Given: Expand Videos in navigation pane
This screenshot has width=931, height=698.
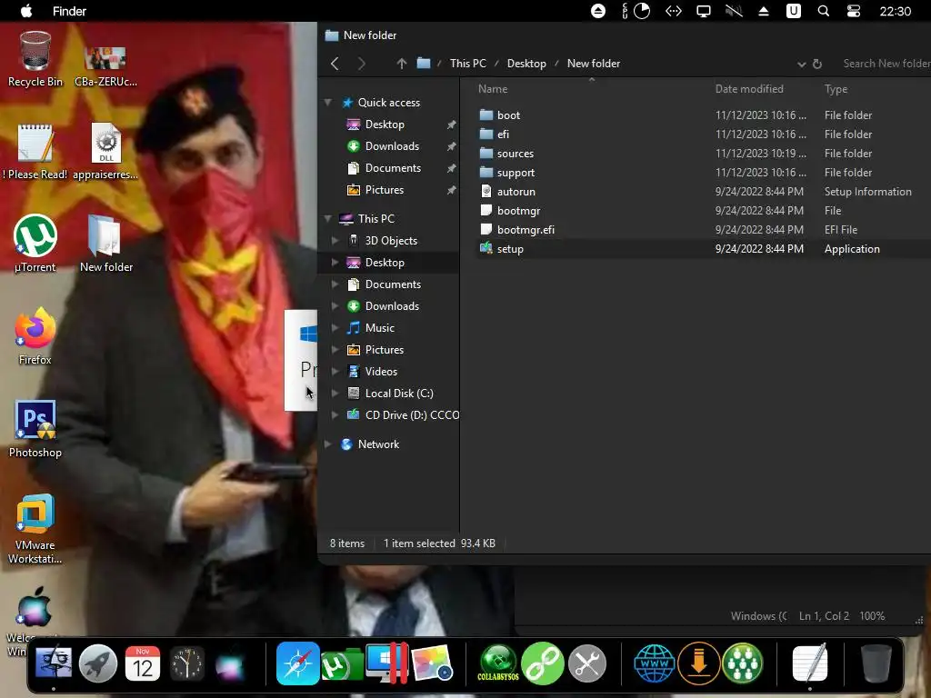Looking at the screenshot, I should pyautogui.click(x=335, y=372).
